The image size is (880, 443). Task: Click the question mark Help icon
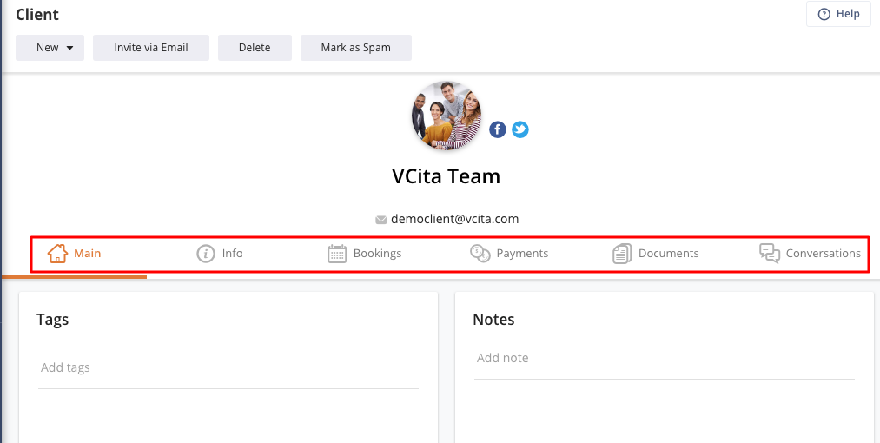[824, 15]
